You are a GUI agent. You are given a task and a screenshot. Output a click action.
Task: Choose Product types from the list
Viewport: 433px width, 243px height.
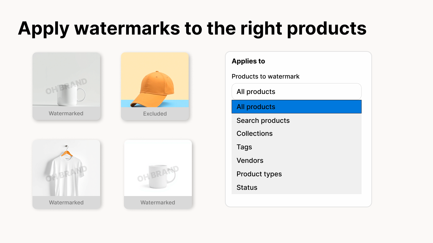[259, 174]
